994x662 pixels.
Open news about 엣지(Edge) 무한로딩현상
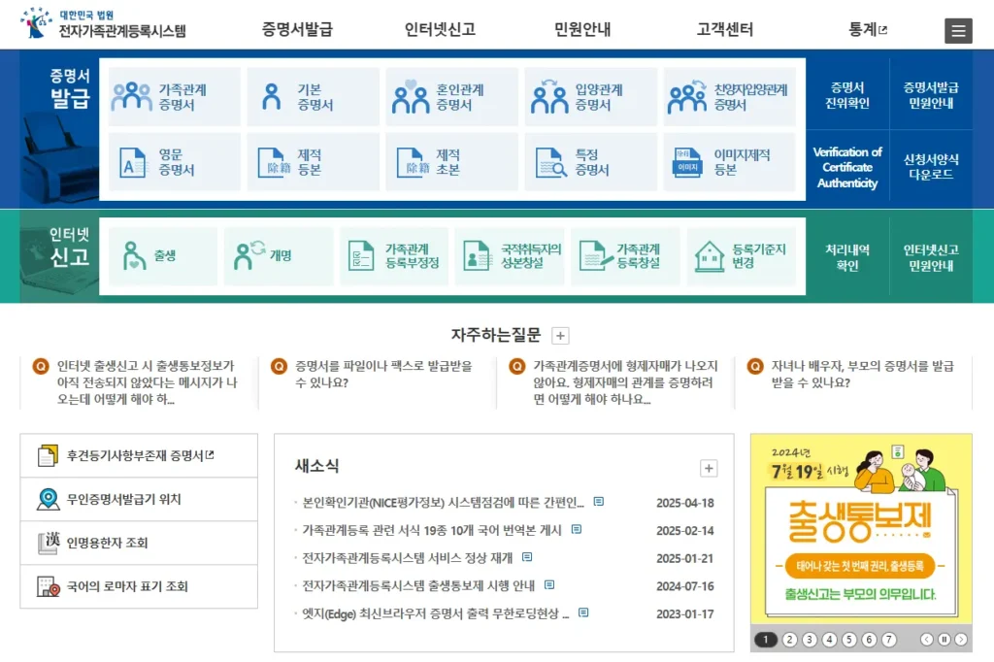click(x=436, y=613)
